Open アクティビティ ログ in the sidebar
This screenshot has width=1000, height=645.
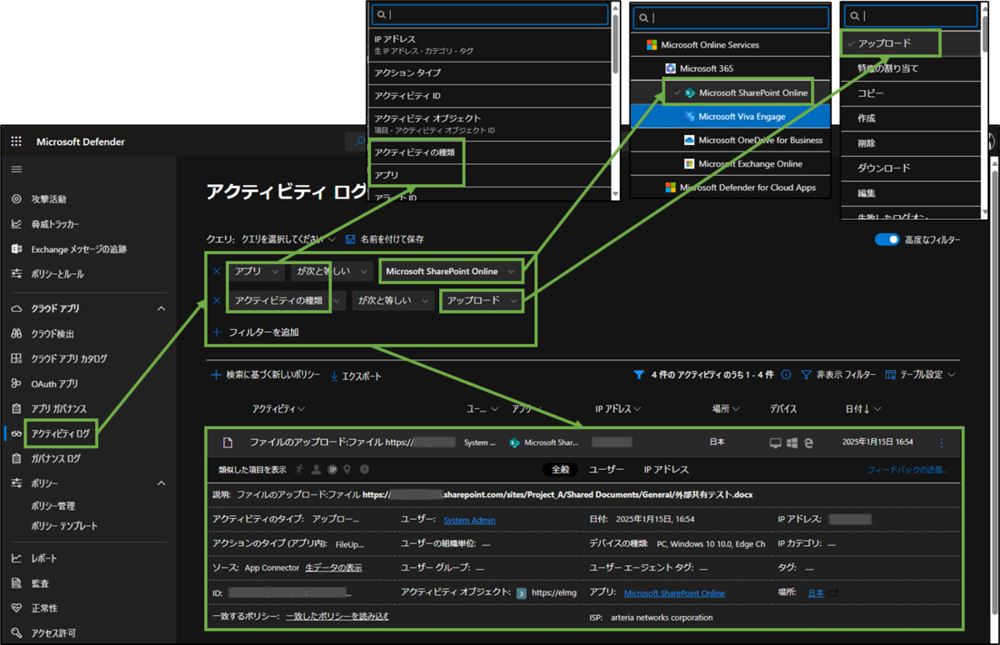coord(60,433)
